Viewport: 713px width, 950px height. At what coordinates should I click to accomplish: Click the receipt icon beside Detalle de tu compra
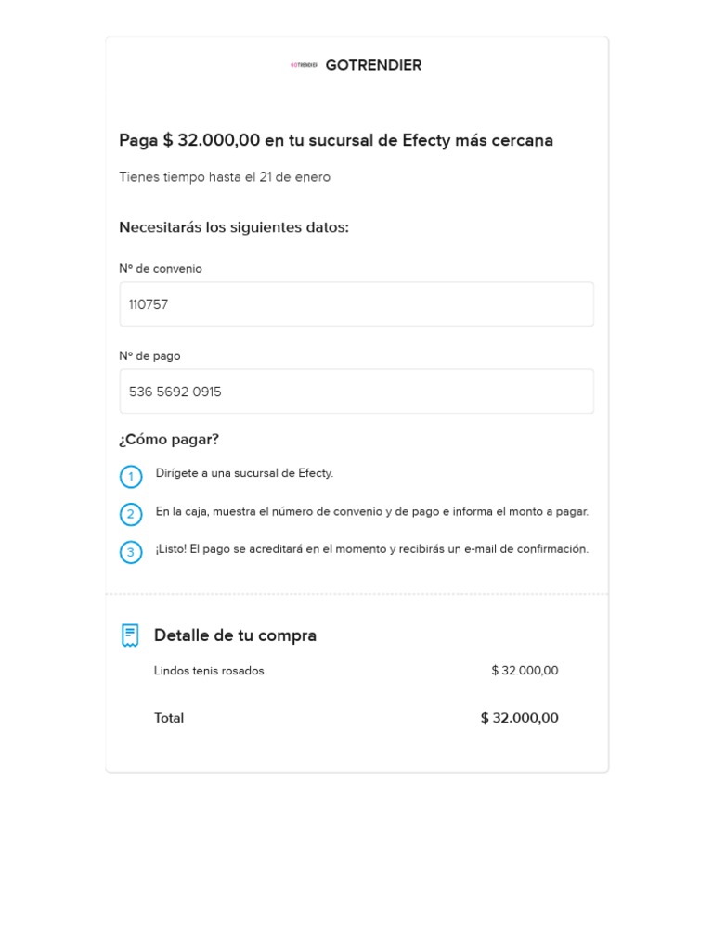pyautogui.click(x=130, y=635)
